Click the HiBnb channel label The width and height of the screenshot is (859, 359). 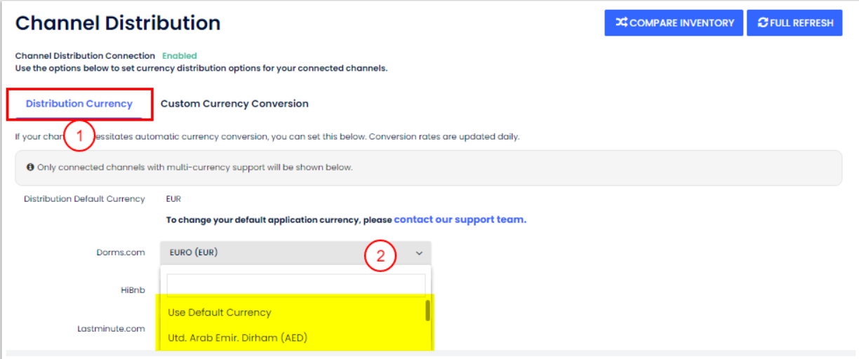[133, 290]
